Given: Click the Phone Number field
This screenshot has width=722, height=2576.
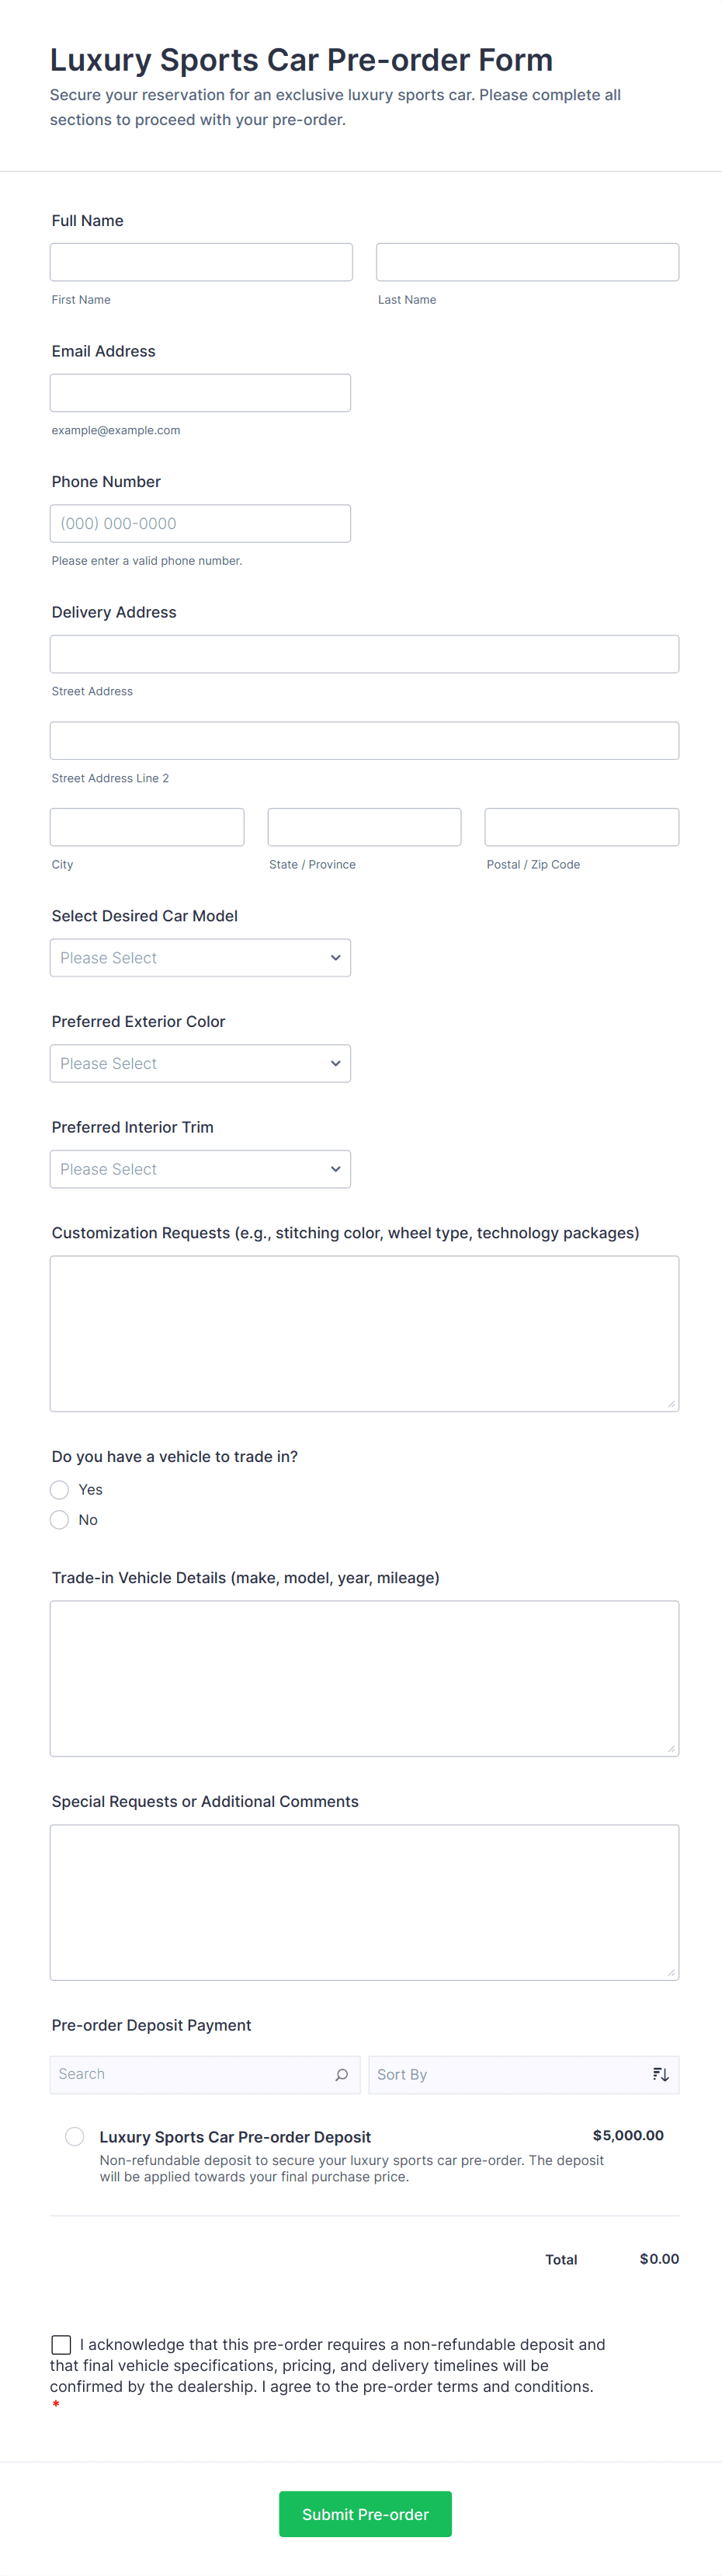Looking at the screenshot, I should click(x=200, y=523).
